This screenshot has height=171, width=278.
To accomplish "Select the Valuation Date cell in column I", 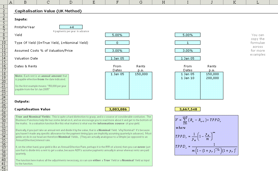I will pos(187,58).
